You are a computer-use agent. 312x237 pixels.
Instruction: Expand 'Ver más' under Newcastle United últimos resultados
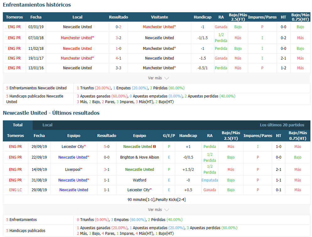(159, 210)
